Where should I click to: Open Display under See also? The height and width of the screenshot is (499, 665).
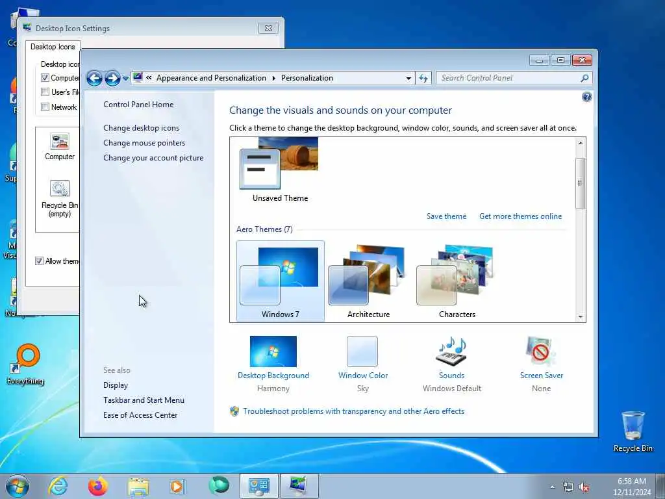click(x=116, y=385)
